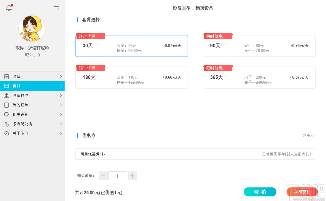Click the 激活码兑换 key icon
Screen dimensions: 326x201
click(7, 124)
